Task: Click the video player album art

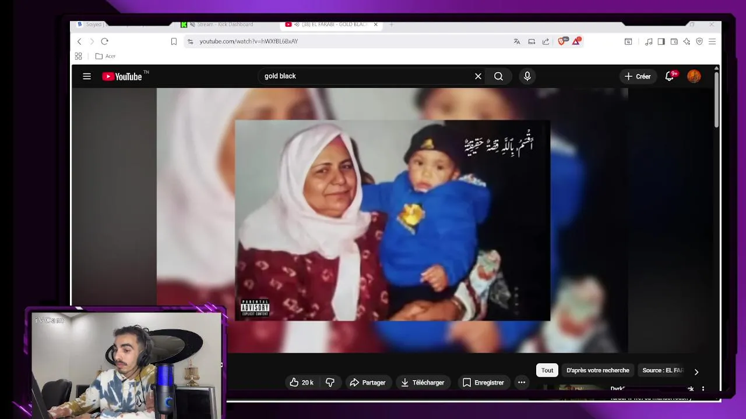Action: pyautogui.click(x=392, y=220)
